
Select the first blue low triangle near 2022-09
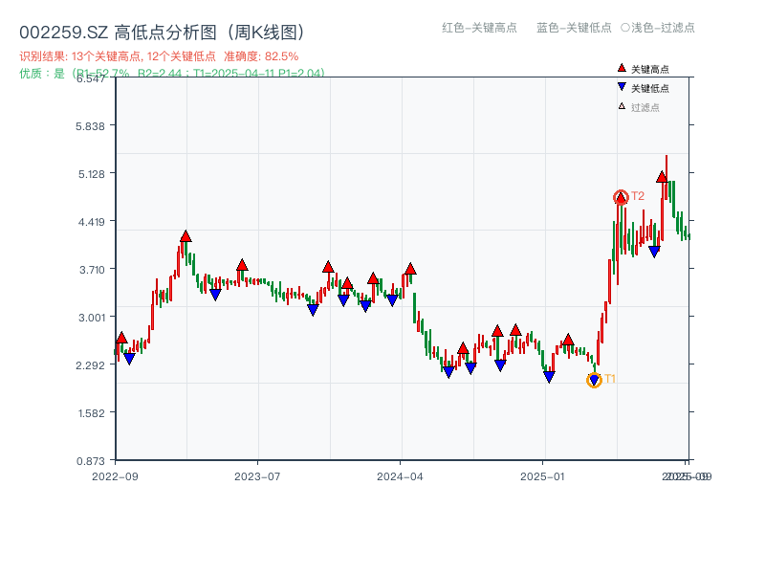point(129,358)
